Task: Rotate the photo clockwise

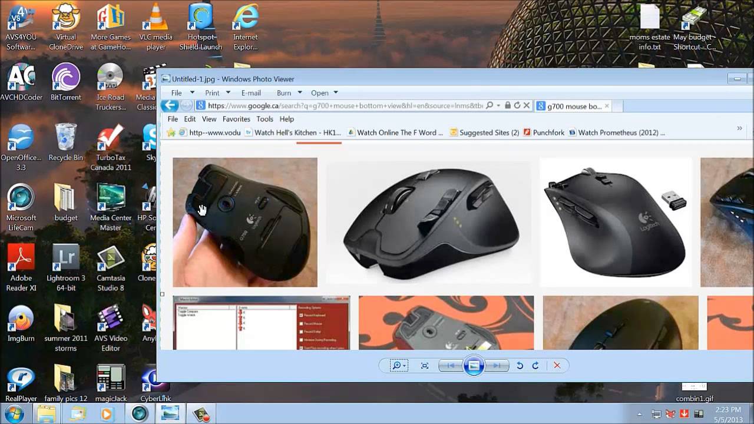Action: (x=535, y=366)
